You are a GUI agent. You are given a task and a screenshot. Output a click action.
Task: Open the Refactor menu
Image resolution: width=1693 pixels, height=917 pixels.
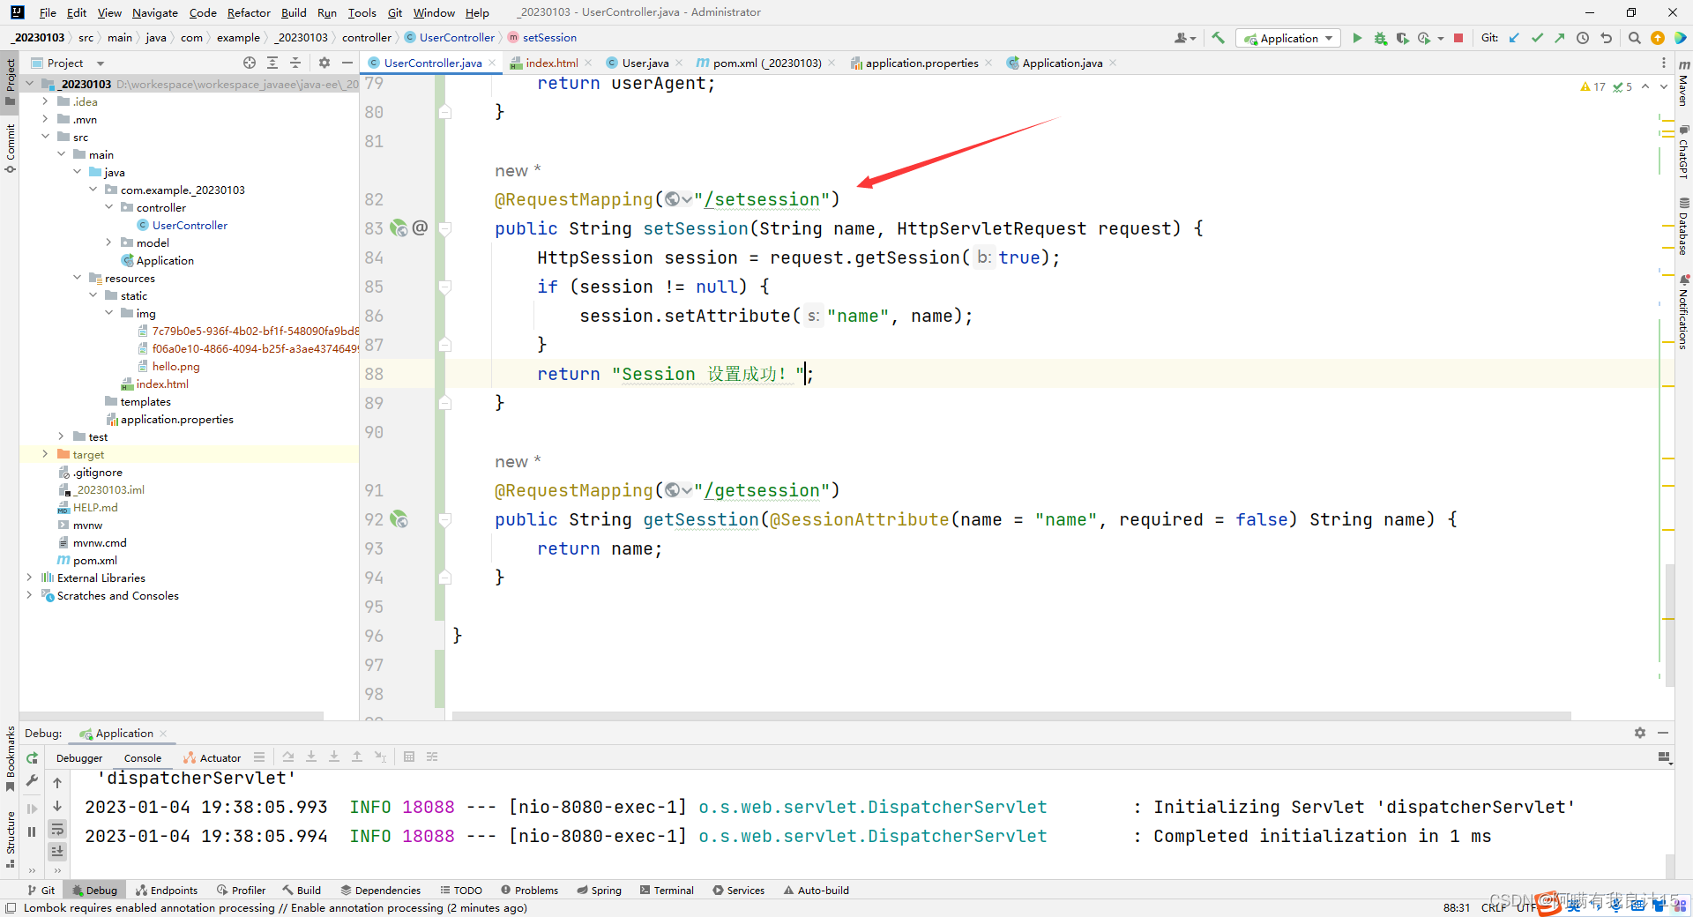[248, 12]
